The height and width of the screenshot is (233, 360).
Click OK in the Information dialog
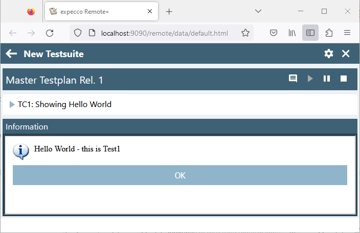[180, 175]
